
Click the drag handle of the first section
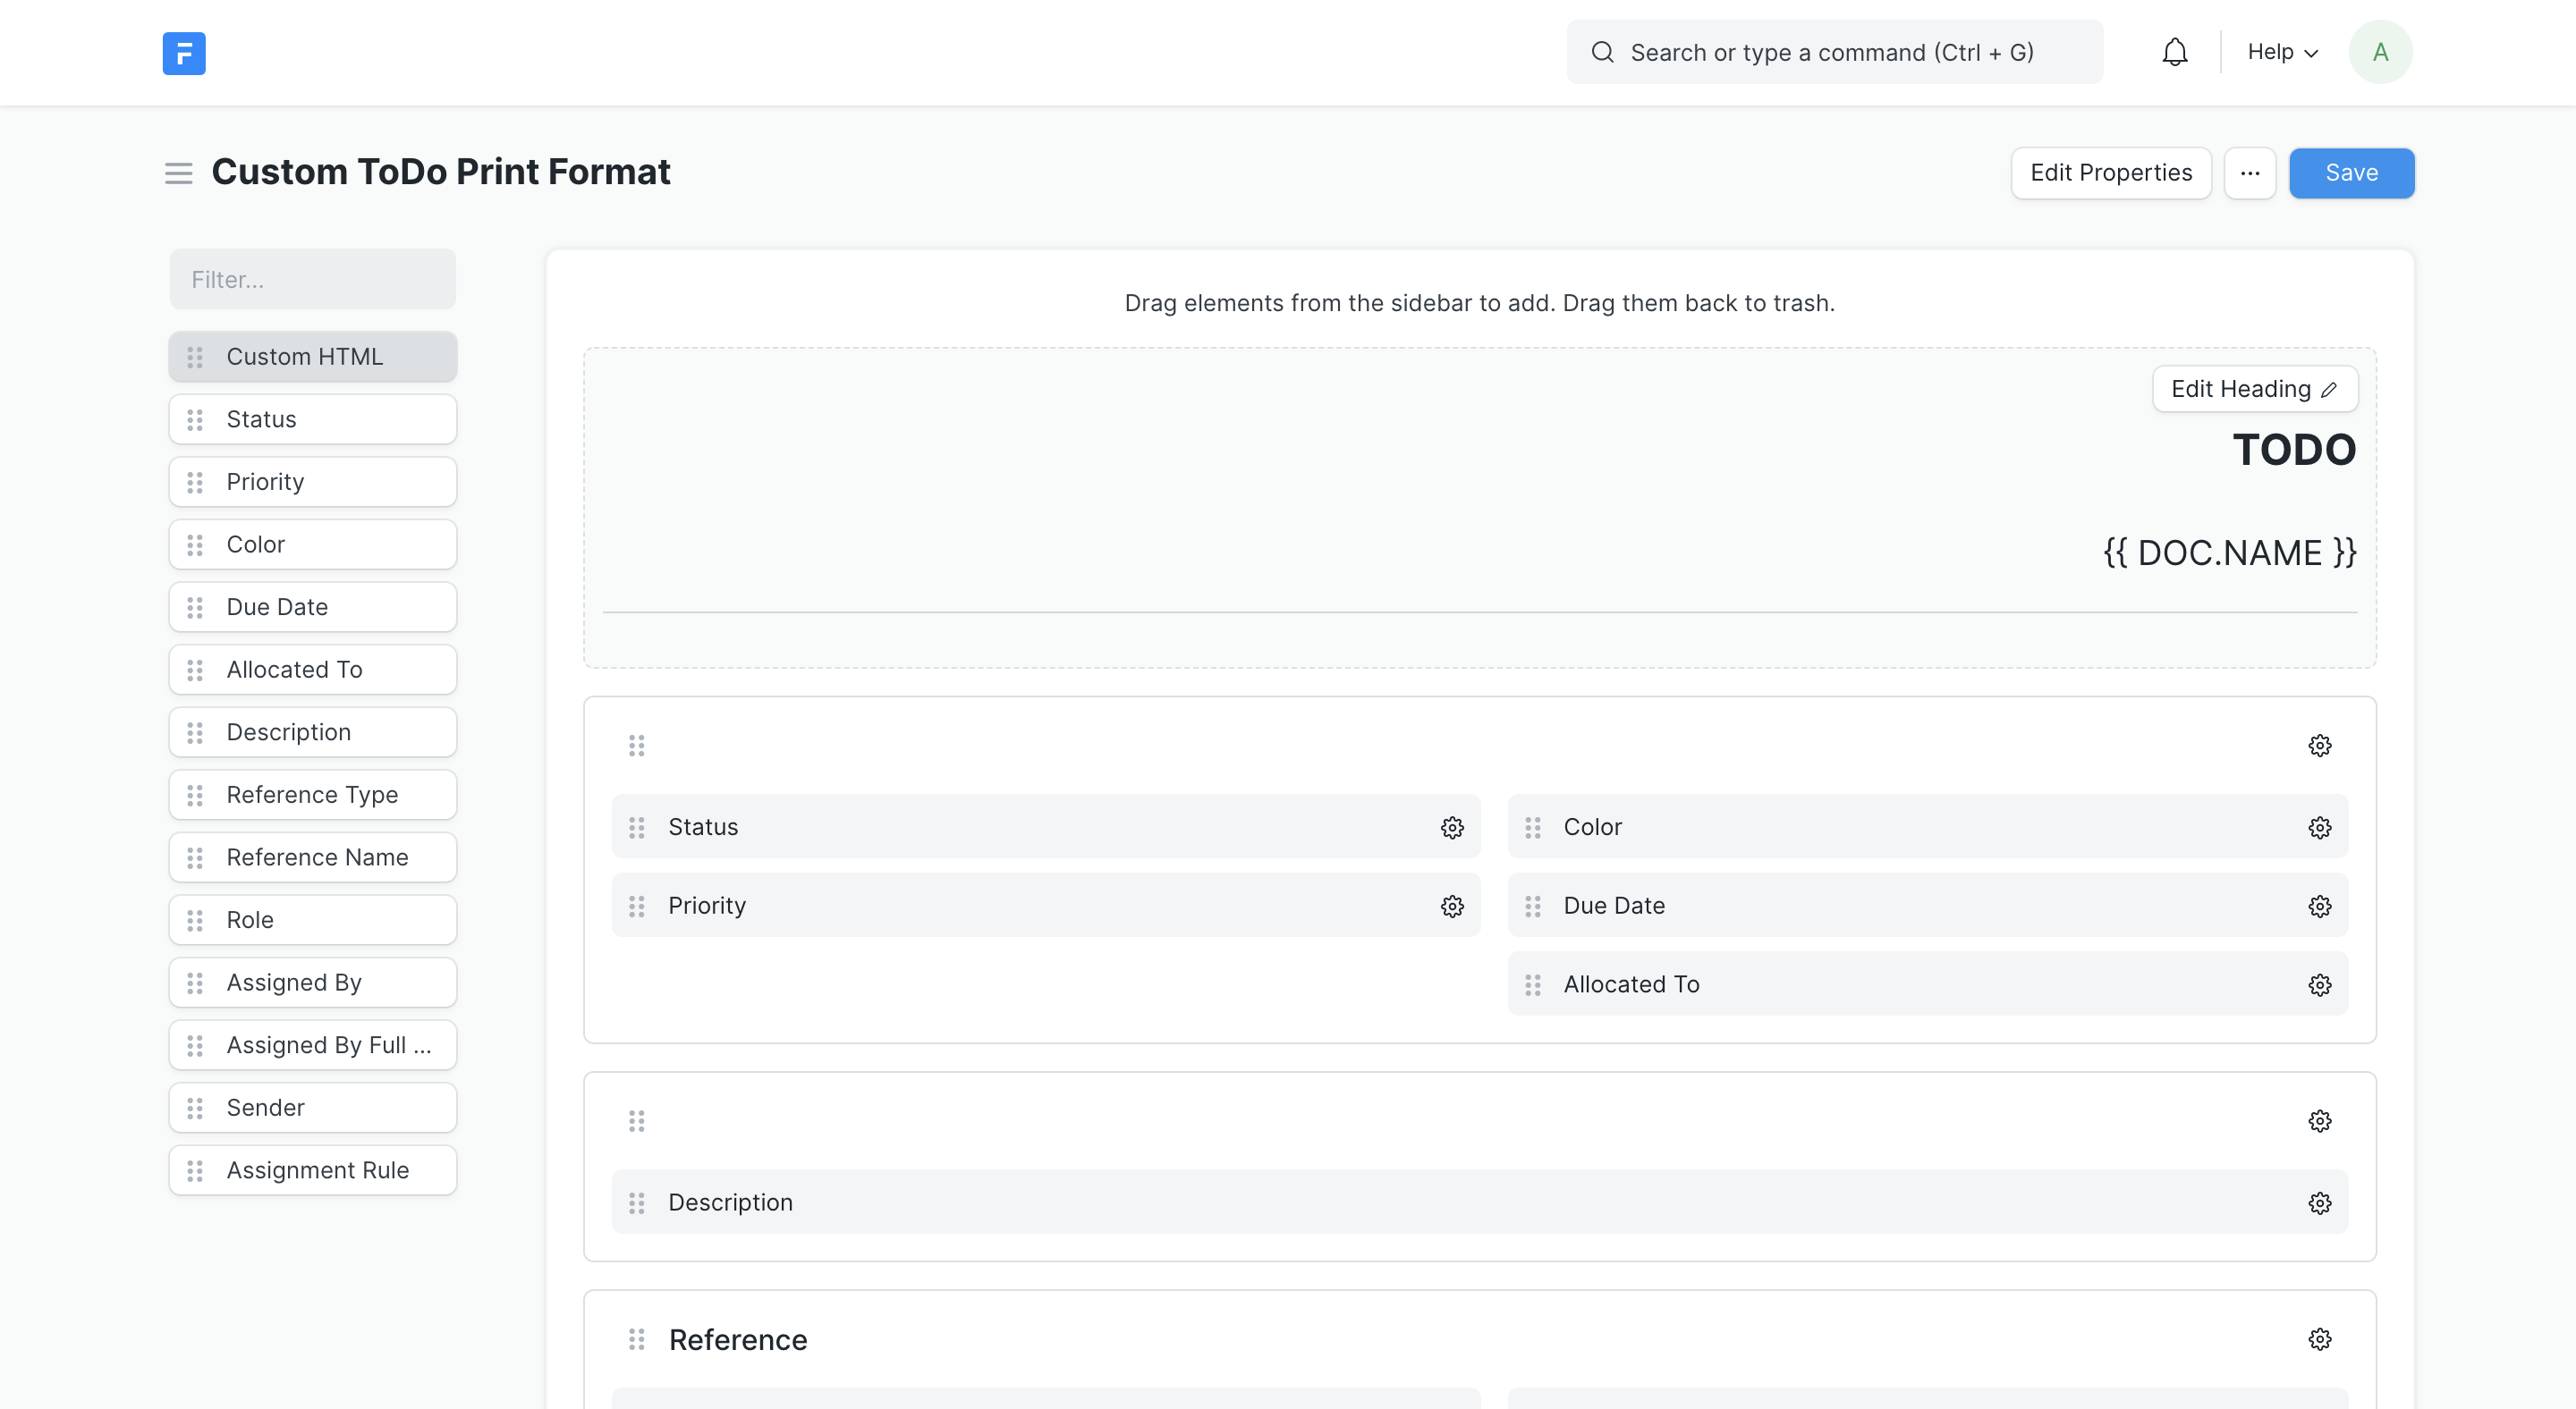coord(637,745)
